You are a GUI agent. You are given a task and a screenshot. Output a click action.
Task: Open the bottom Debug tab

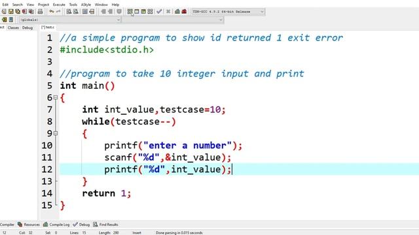81,225
